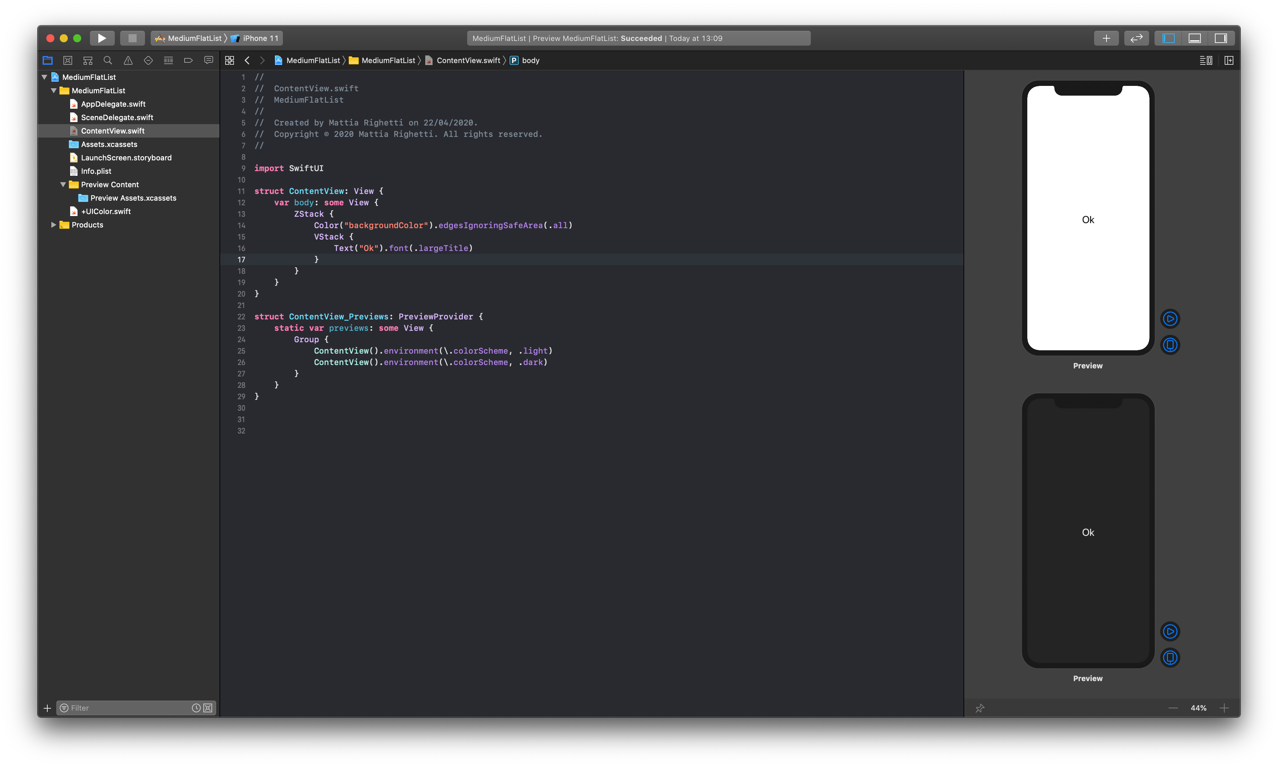This screenshot has height=767, width=1278.
Task: Open the Source Control navigator icon
Action: pos(68,60)
